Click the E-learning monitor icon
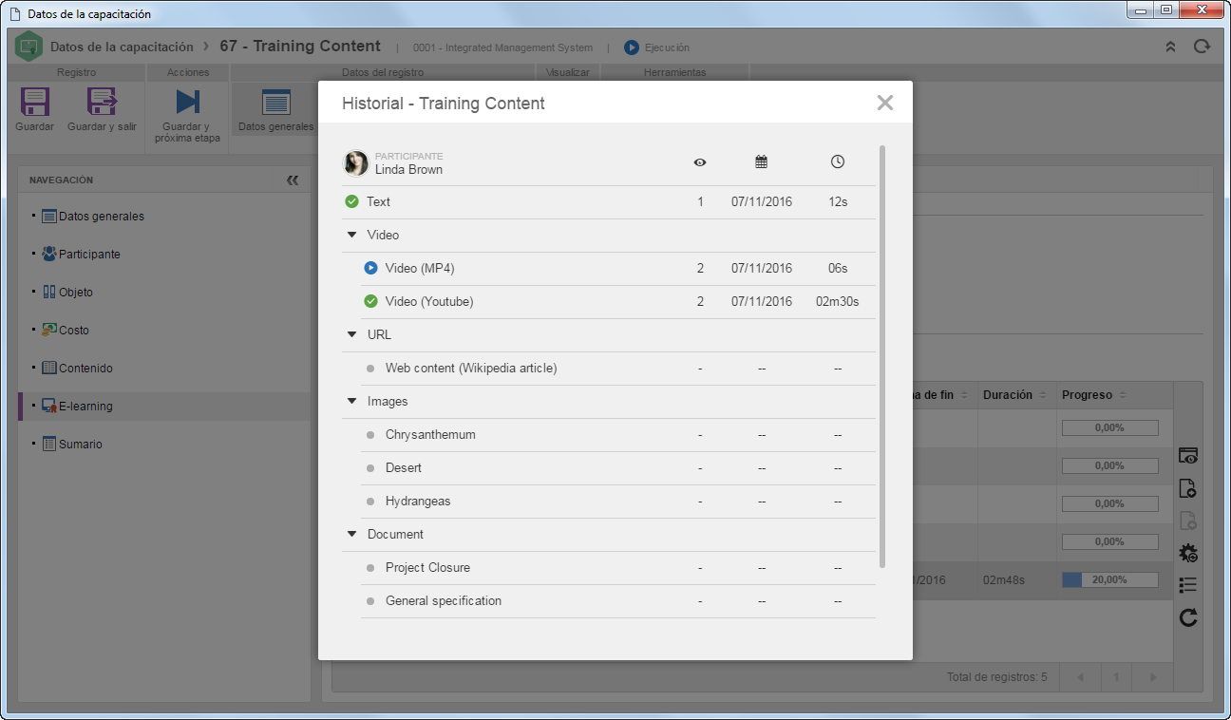1231x720 pixels. pyautogui.click(x=49, y=406)
